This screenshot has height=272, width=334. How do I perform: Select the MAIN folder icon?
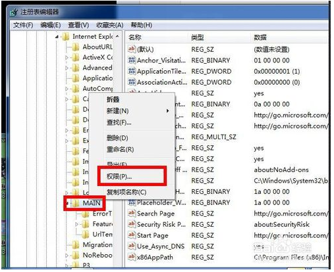[76, 203]
